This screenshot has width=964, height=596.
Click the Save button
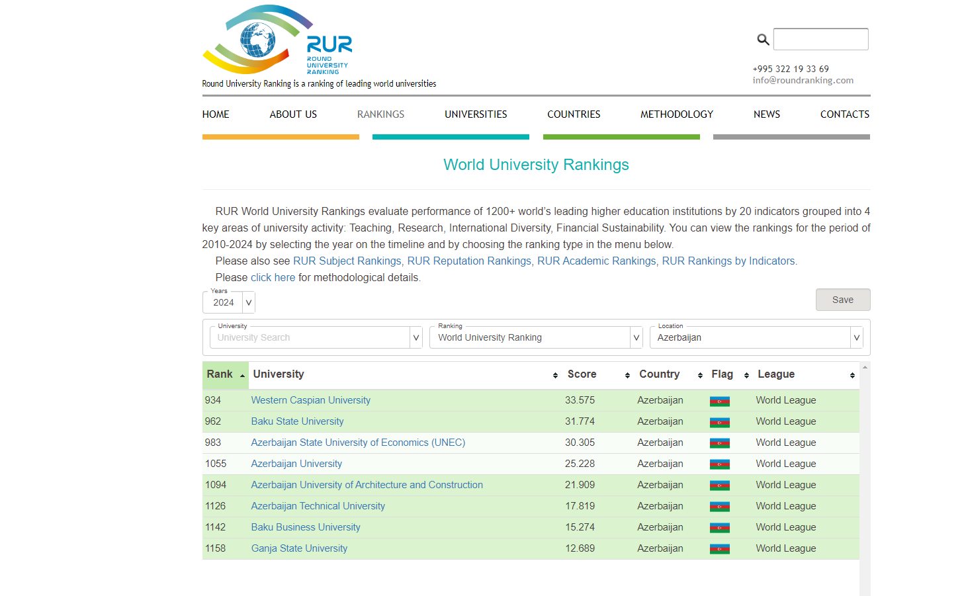point(843,300)
